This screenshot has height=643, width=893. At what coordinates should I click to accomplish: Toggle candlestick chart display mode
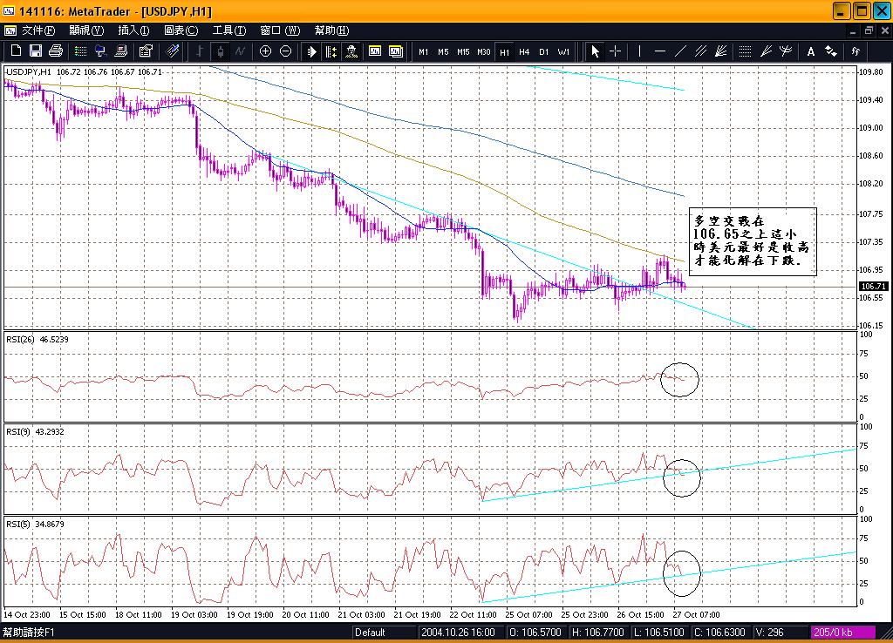[220, 51]
